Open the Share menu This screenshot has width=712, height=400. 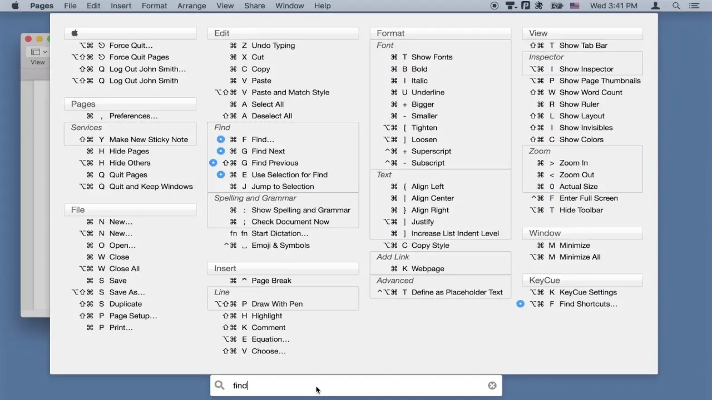pyautogui.click(x=254, y=6)
